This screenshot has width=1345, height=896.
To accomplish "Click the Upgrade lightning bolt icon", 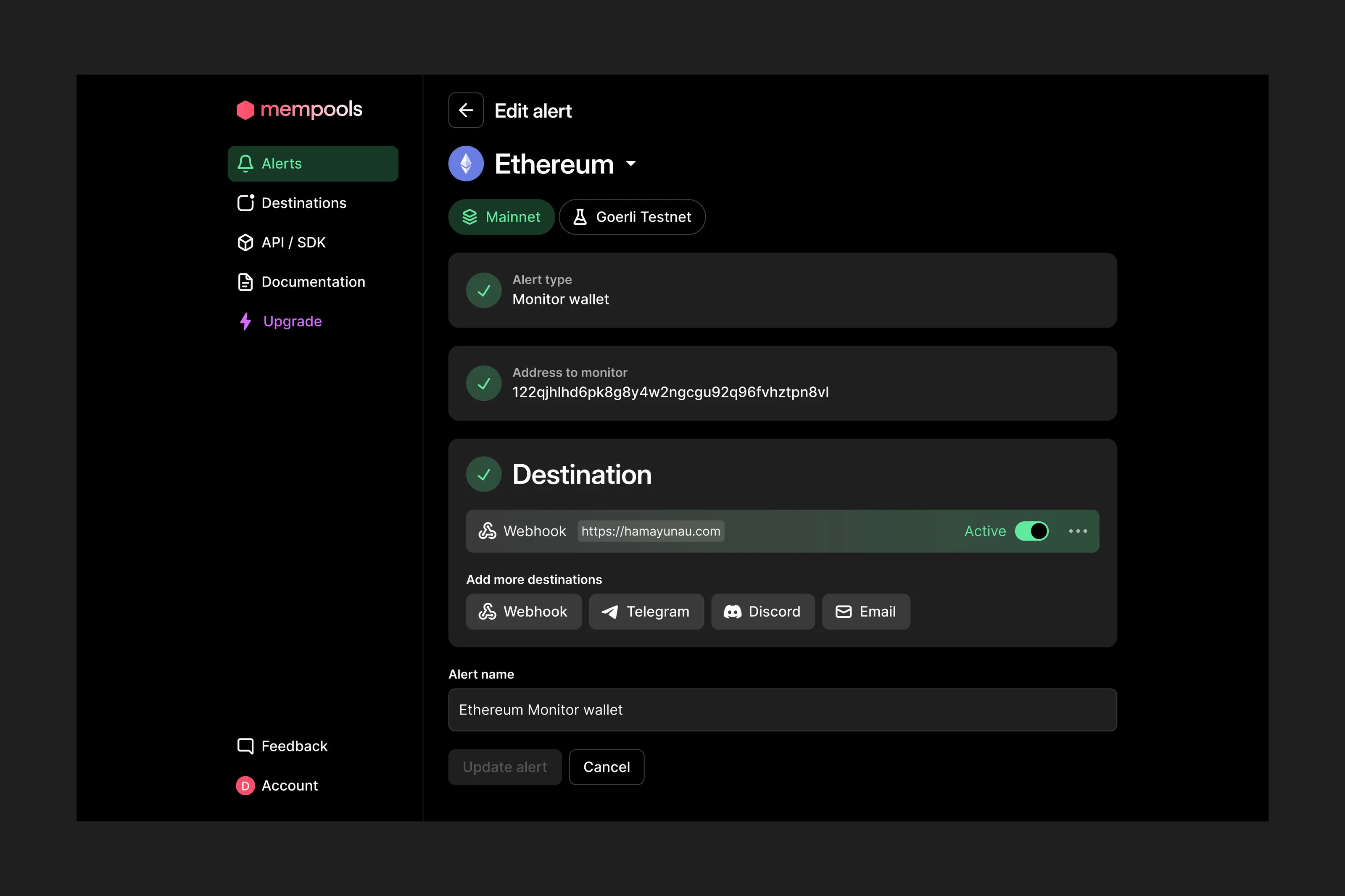I will point(245,321).
